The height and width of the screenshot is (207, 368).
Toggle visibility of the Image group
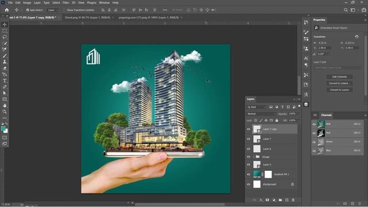click(248, 157)
